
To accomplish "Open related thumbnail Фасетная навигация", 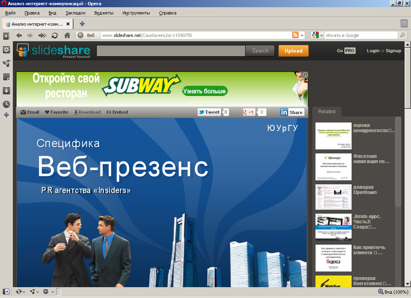I will coord(334,167).
